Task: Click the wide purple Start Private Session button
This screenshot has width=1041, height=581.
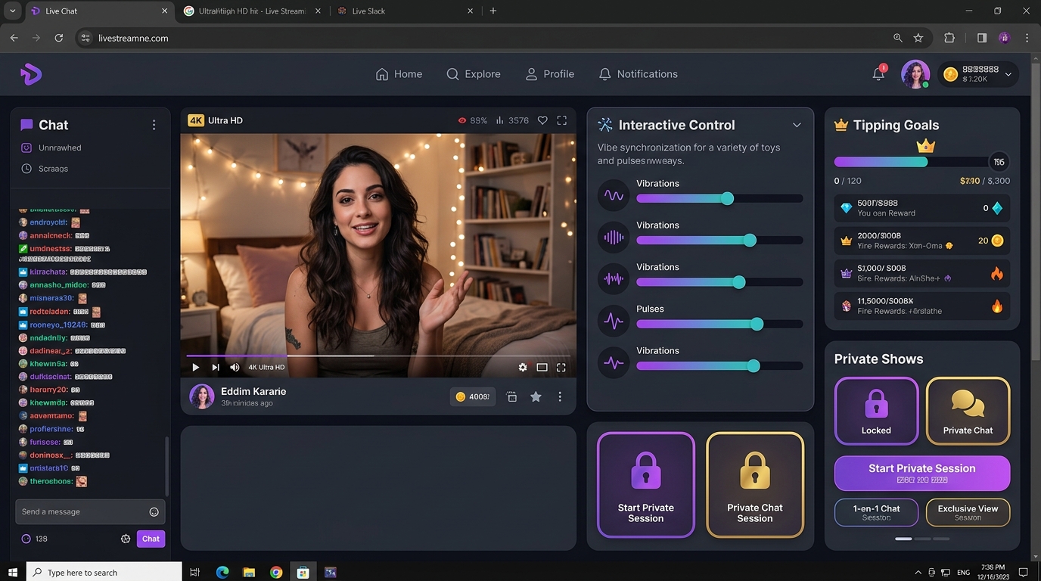Action: coord(921,474)
